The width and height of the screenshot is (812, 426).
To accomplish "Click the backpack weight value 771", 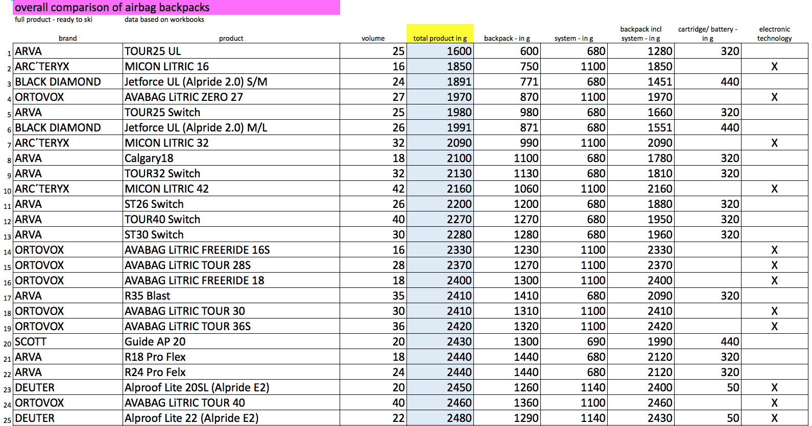I will 529,82.
